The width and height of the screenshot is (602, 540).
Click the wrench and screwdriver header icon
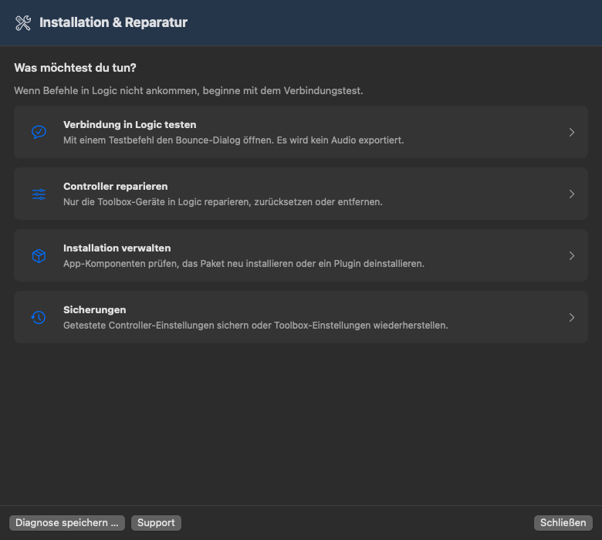point(23,23)
